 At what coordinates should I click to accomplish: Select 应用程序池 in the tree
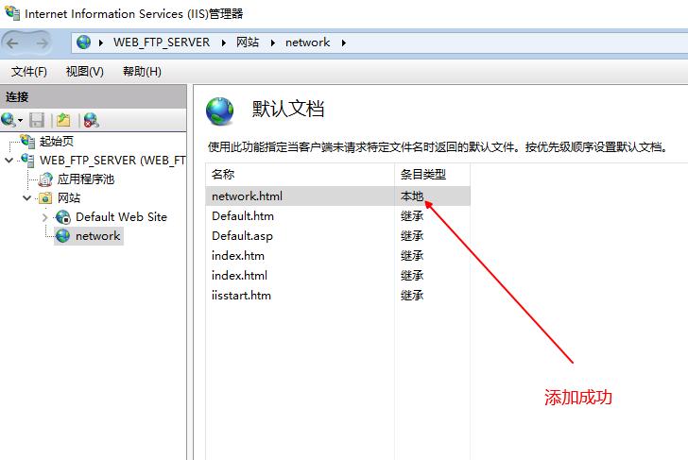click(x=86, y=179)
